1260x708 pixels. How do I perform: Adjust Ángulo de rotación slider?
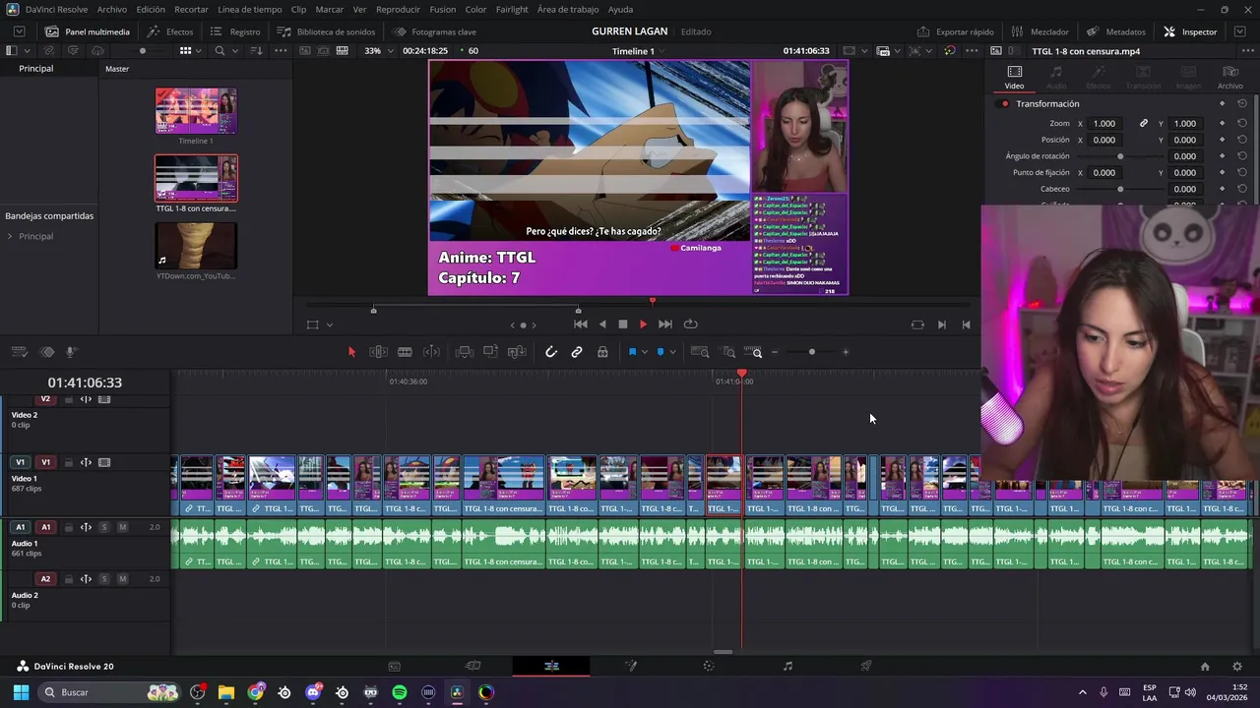pyautogui.click(x=1120, y=156)
